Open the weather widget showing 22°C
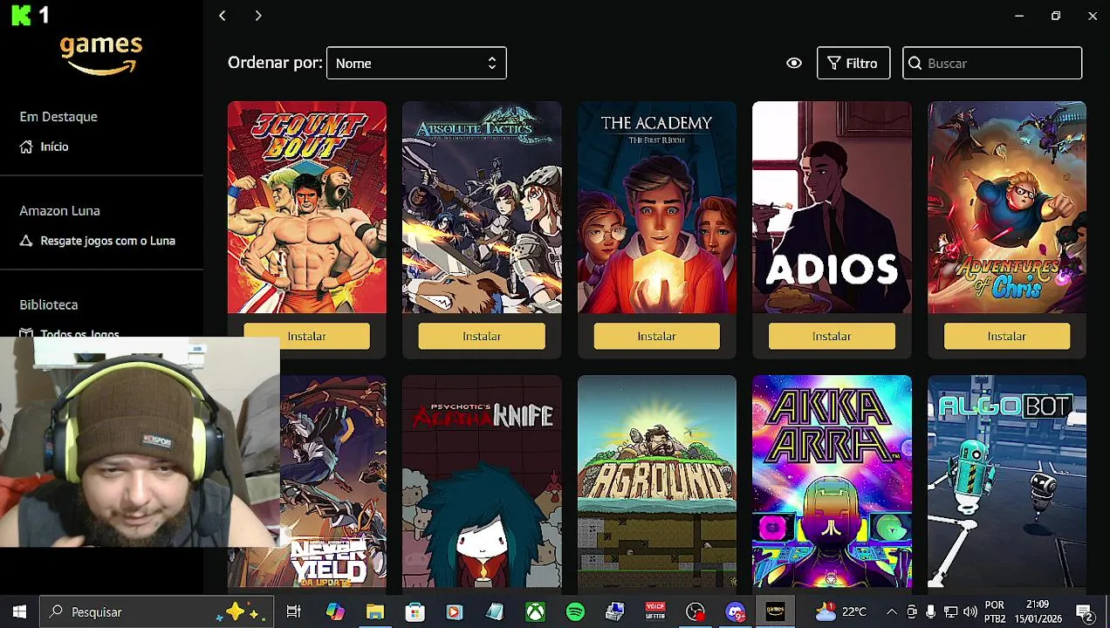The width and height of the screenshot is (1110, 628). tap(840, 611)
